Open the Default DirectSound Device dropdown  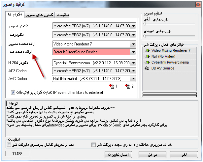click(x=133, y=52)
